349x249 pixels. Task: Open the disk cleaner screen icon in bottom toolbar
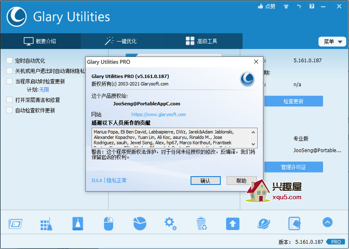[x=15, y=224]
